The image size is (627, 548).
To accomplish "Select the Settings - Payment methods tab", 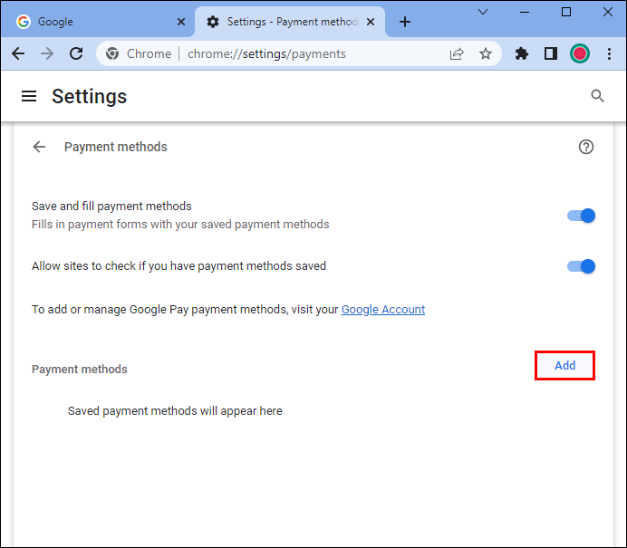I will 281,21.
